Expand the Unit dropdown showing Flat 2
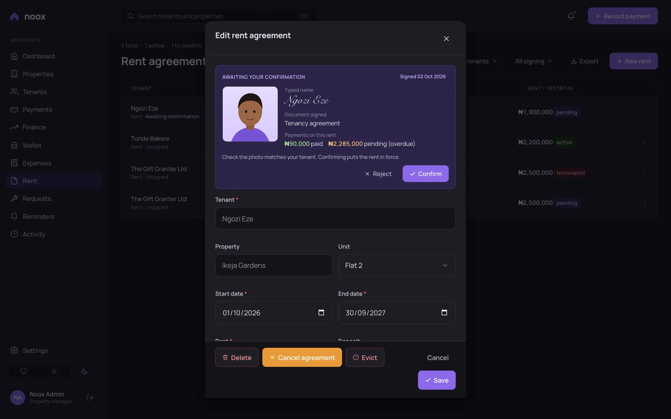The height and width of the screenshot is (419, 671). (397, 265)
